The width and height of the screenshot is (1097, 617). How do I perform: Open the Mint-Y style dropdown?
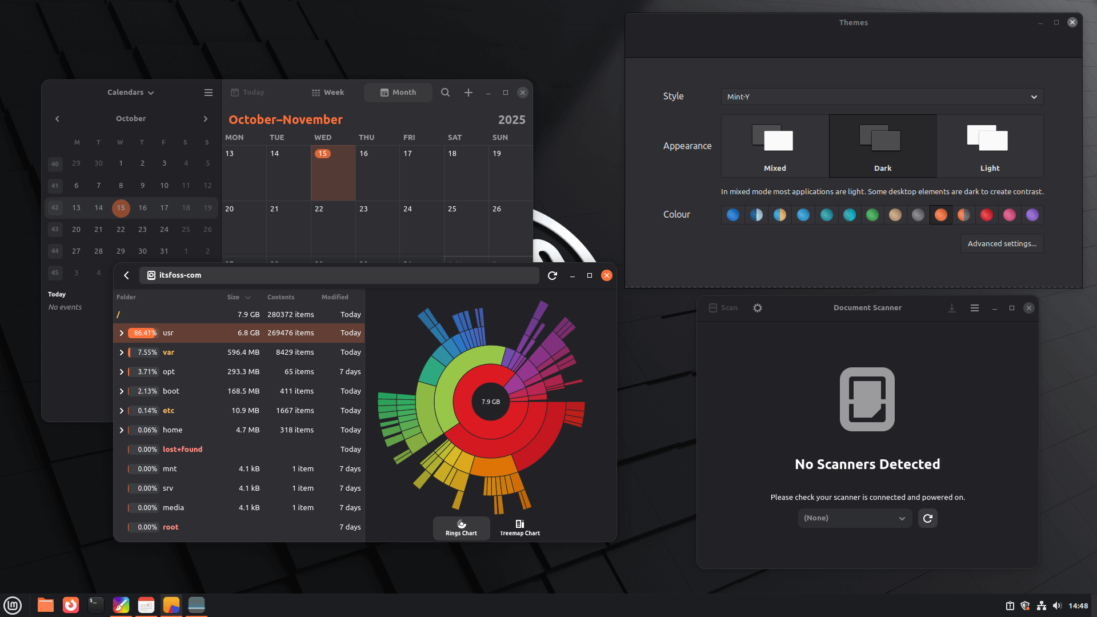point(882,97)
